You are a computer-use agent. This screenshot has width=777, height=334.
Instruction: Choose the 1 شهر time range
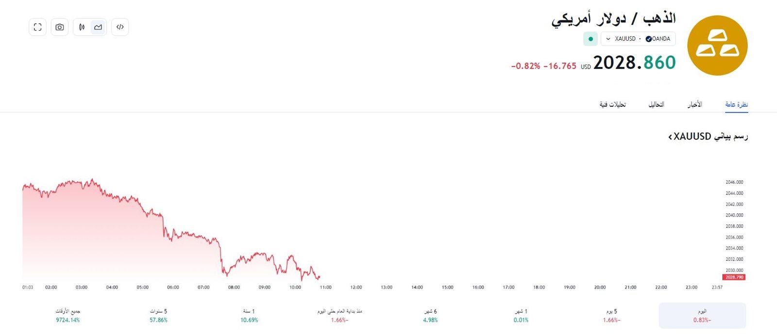(x=521, y=315)
